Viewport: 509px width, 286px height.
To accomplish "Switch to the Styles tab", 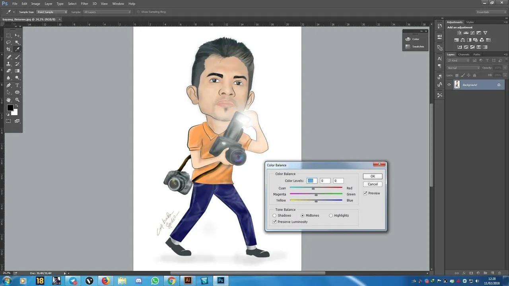I will click(x=470, y=22).
